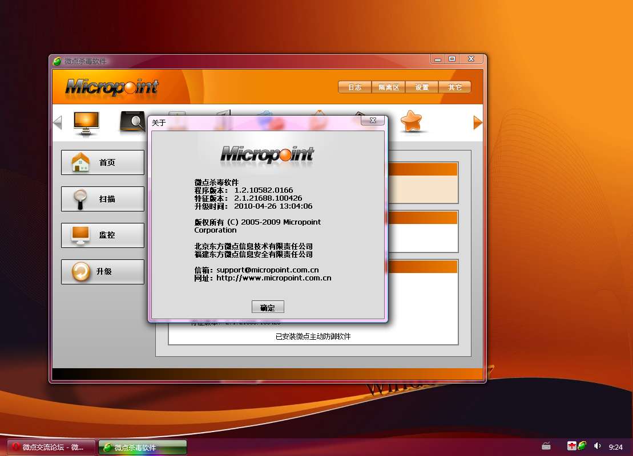633x456 pixels.
Task: Click the signature version 2.1.21688.100426
Action: (268, 198)
